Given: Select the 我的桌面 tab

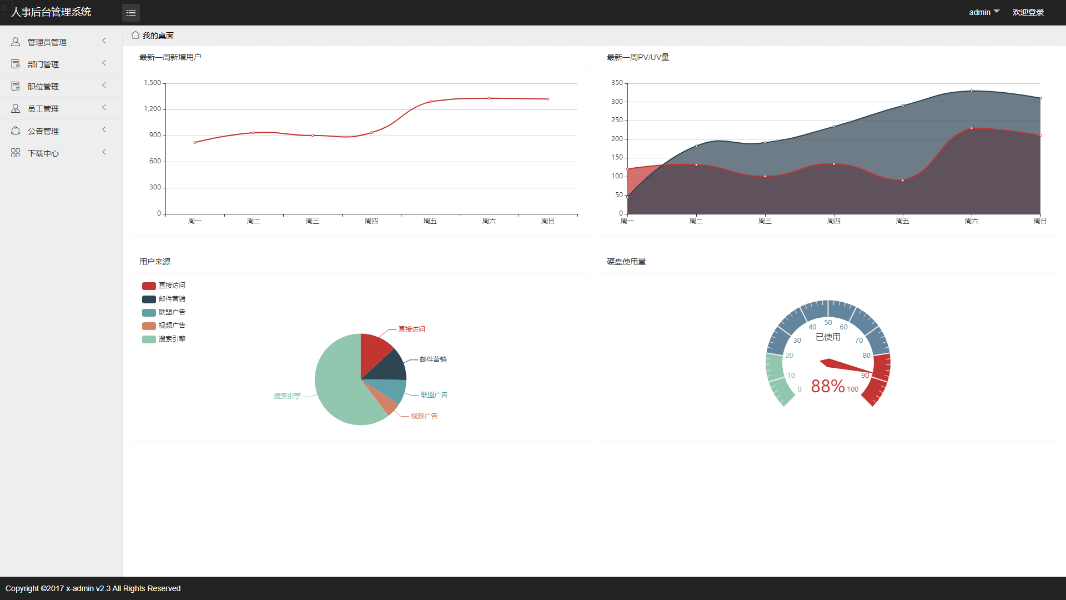Looking at the screenshot, I should click(x=158, y=36).
